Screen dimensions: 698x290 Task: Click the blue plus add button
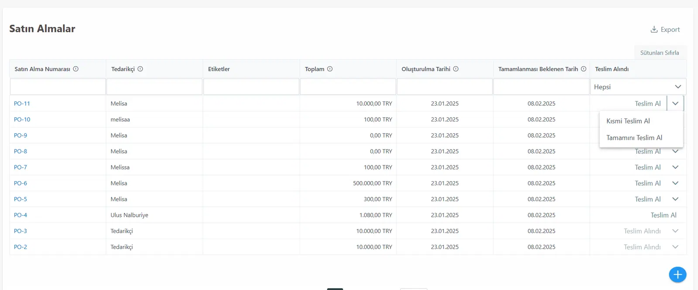pos(677,274)
